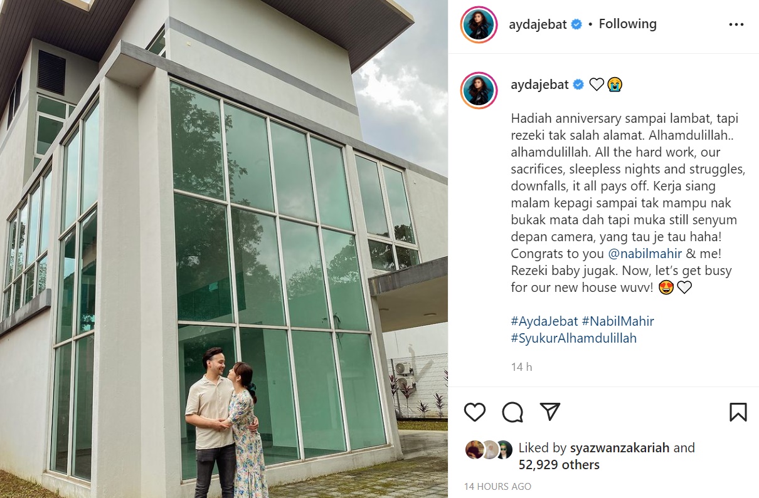The image size is (759, 498).
Task: Open the @nabilmahir mention link
Action: tap(637, 254)
